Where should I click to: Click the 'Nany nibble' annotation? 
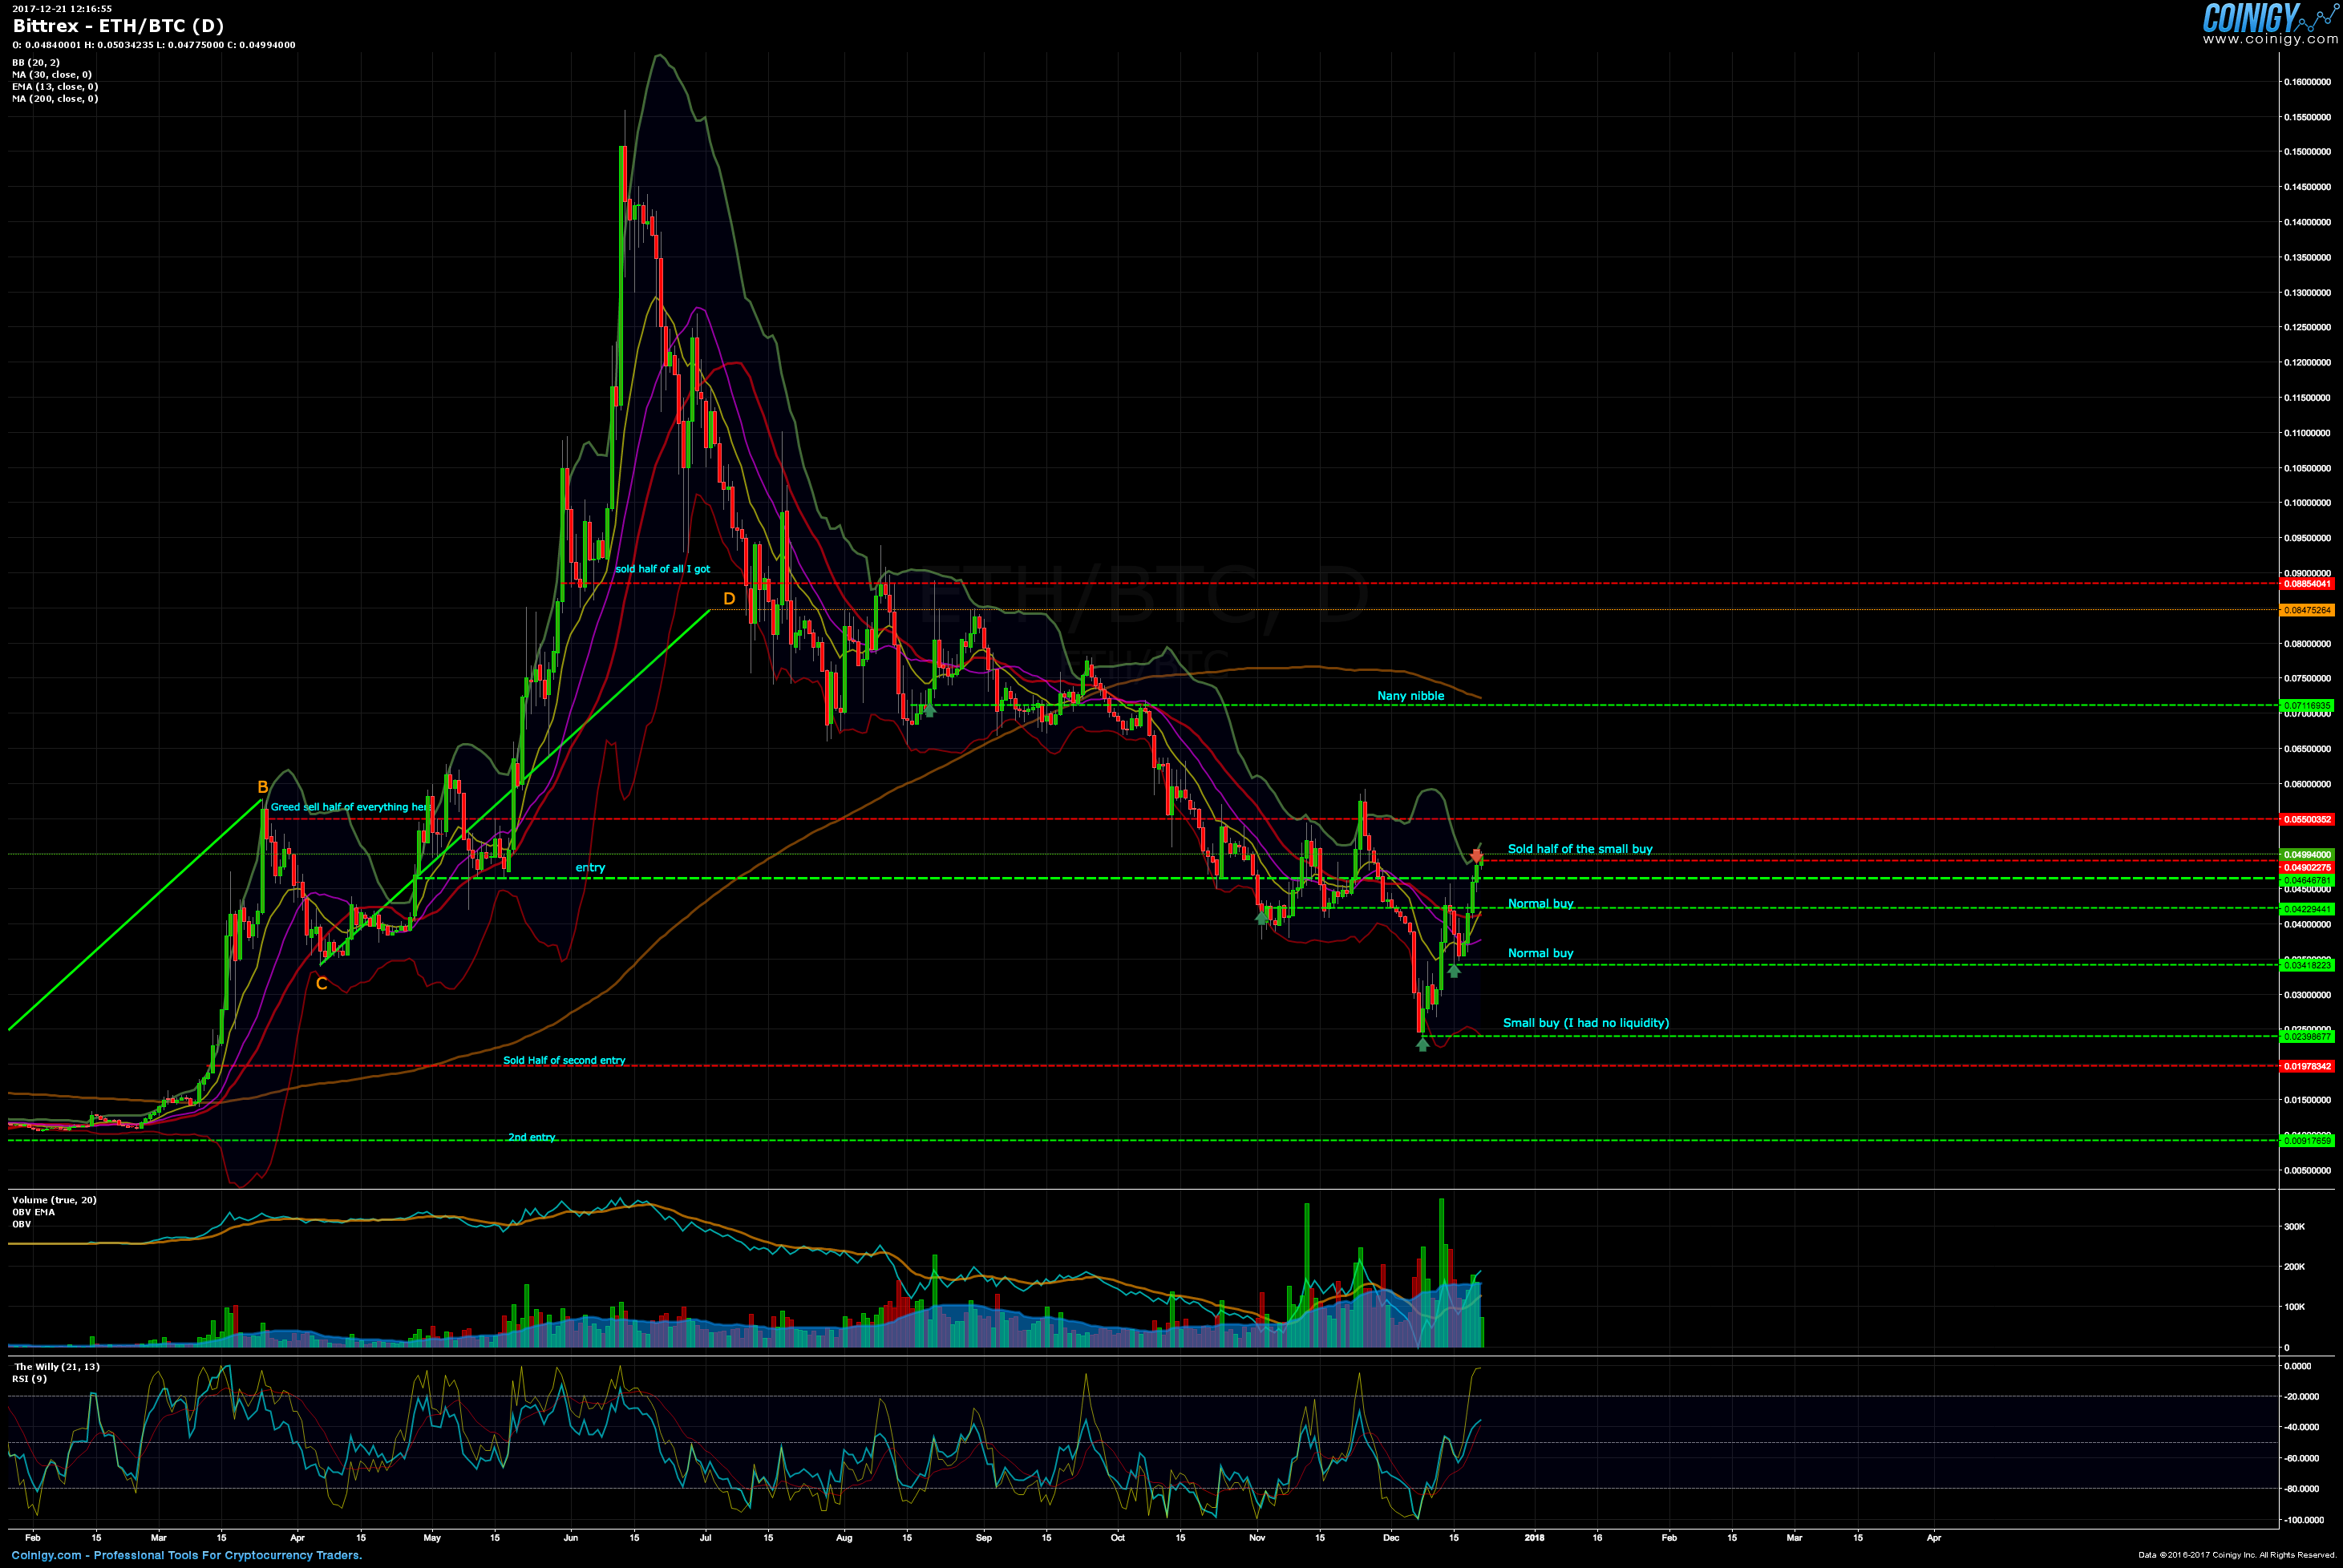point(1410,696)
